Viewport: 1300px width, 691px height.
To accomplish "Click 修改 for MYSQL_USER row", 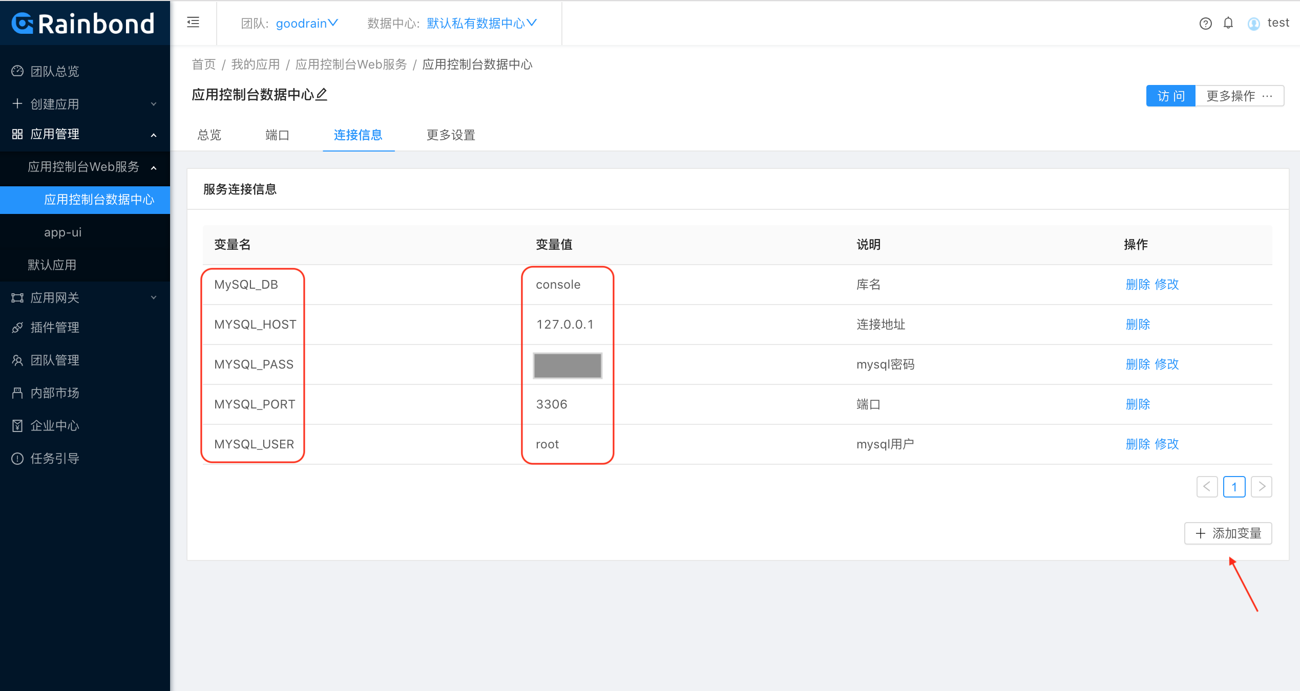I will click(1167, 444).
